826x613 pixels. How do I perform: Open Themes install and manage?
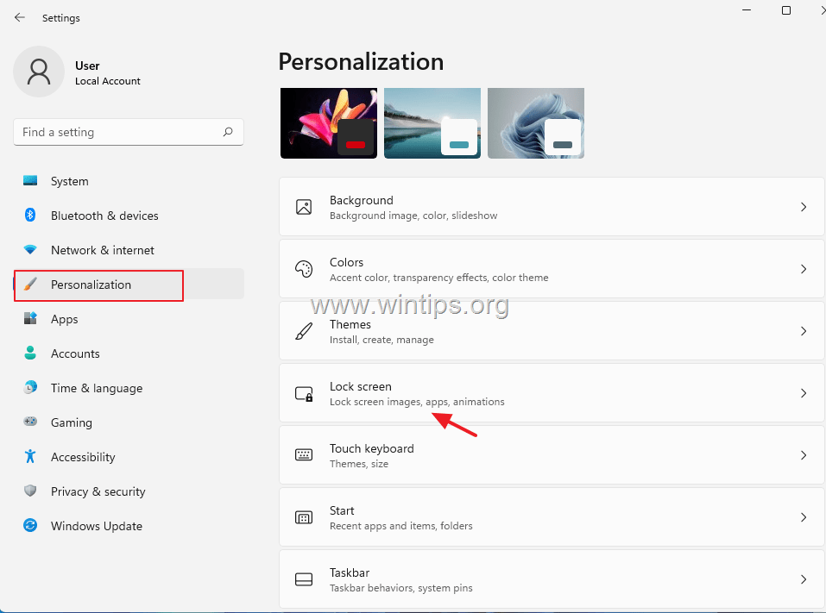tap(552, 331)
